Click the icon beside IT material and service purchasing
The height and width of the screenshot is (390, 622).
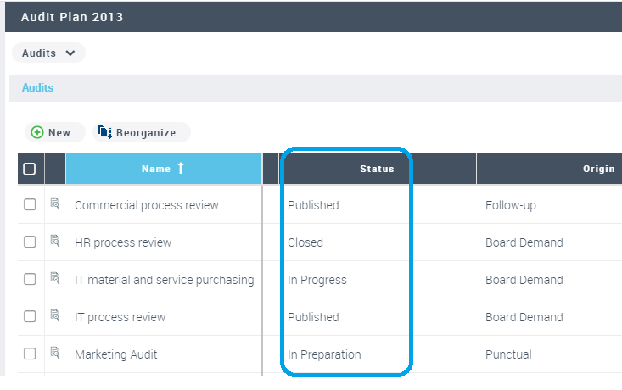[55, 279]
